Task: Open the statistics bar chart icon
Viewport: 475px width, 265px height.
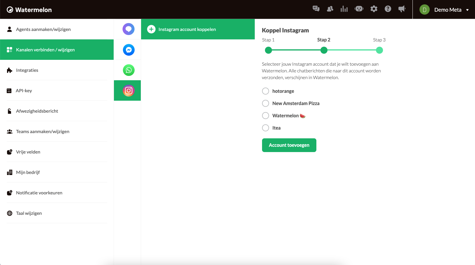Action: [344, 9]
